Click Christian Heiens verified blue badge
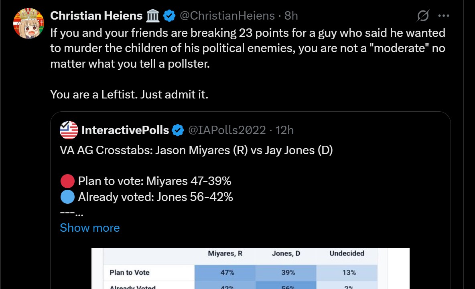This screenshot has width=475, height=289. coord(169,16)
